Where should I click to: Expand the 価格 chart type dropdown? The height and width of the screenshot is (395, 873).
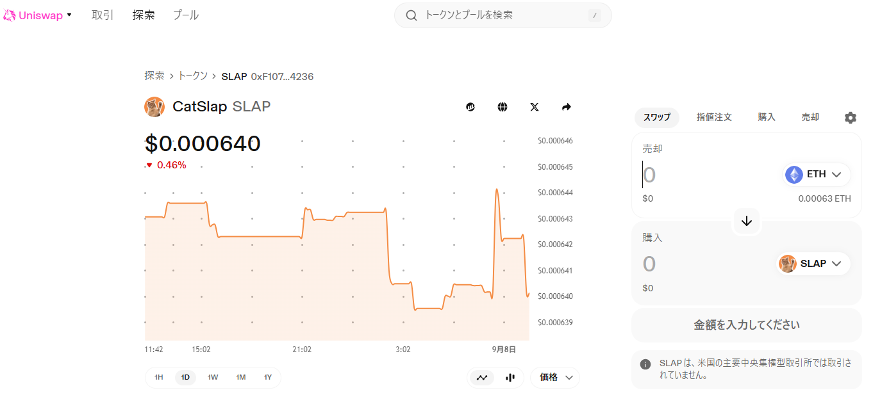click(555, 378)
